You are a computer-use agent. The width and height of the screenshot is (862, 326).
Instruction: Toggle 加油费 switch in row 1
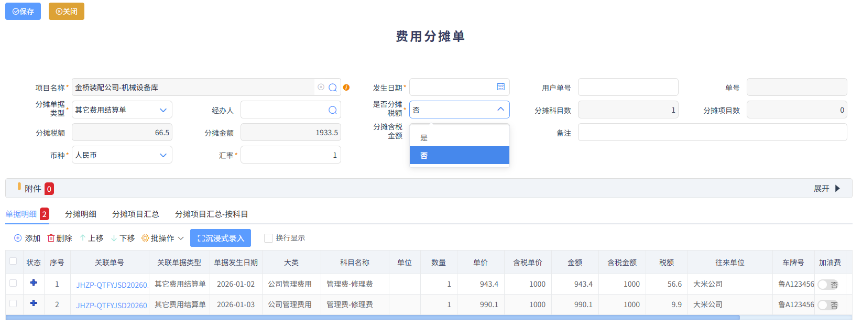coord(828,285)
